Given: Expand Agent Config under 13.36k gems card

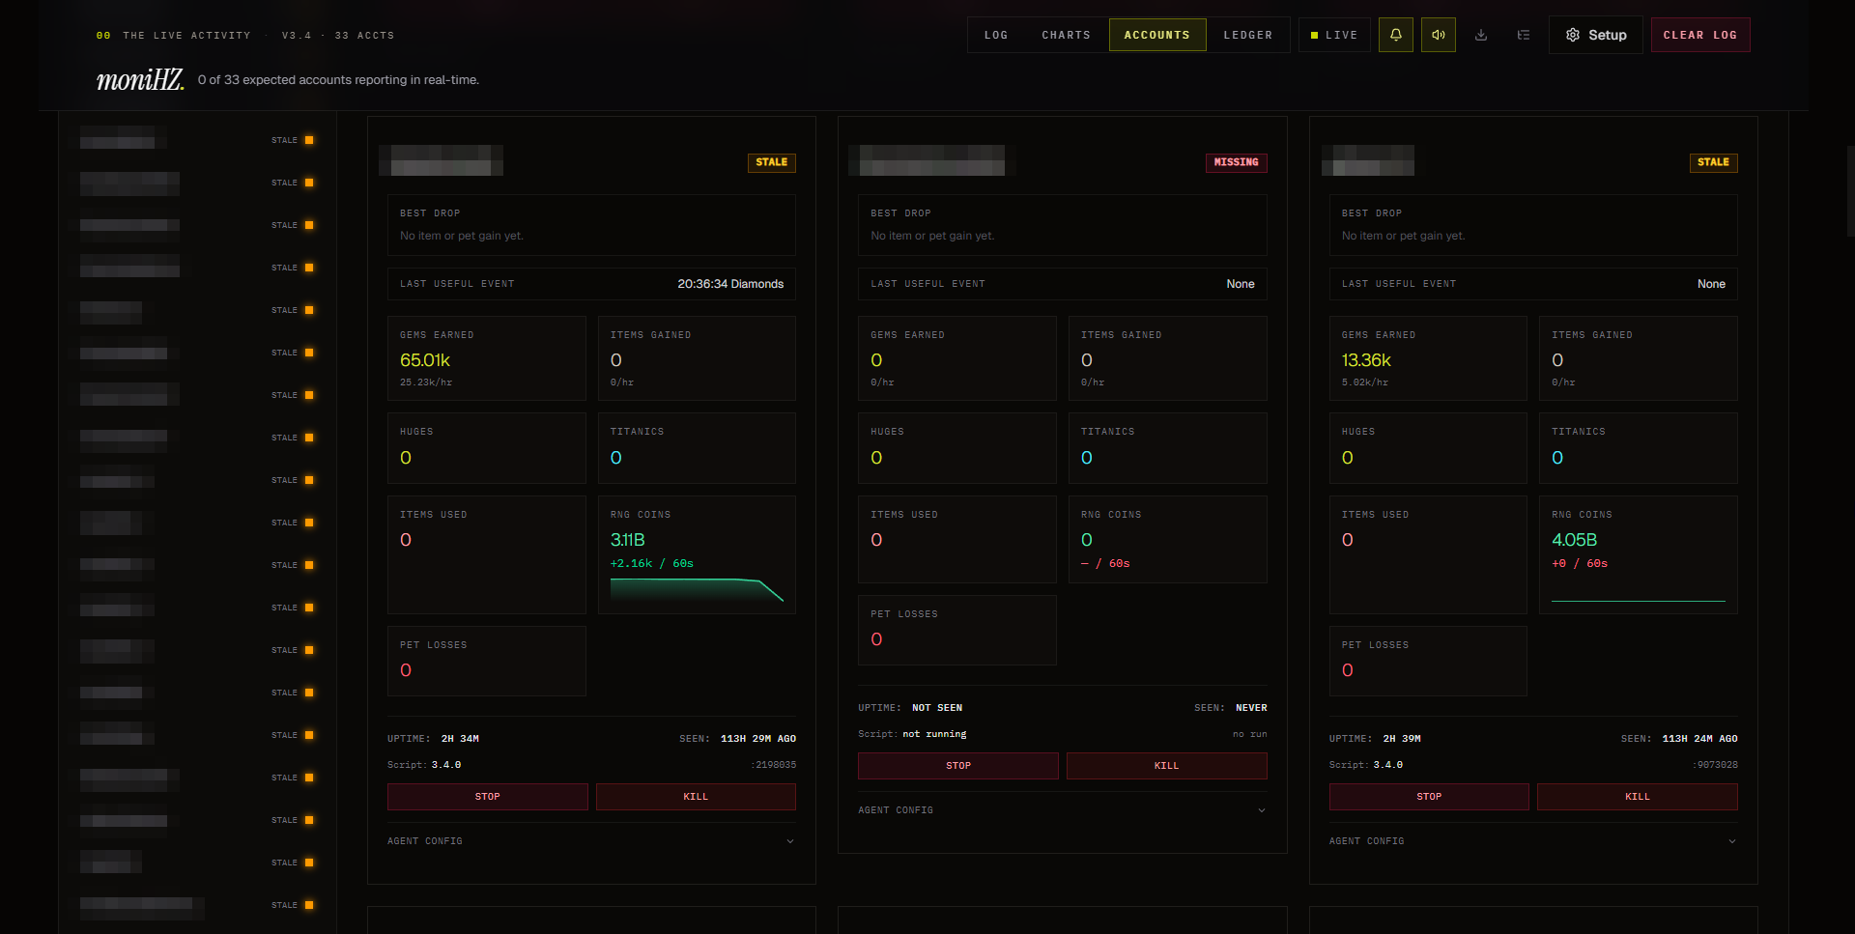Looking at the screenshot, I should point(1533,841).
